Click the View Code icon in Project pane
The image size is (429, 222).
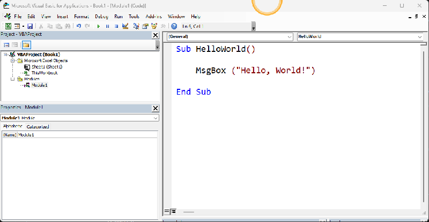[x=6, y=45]
